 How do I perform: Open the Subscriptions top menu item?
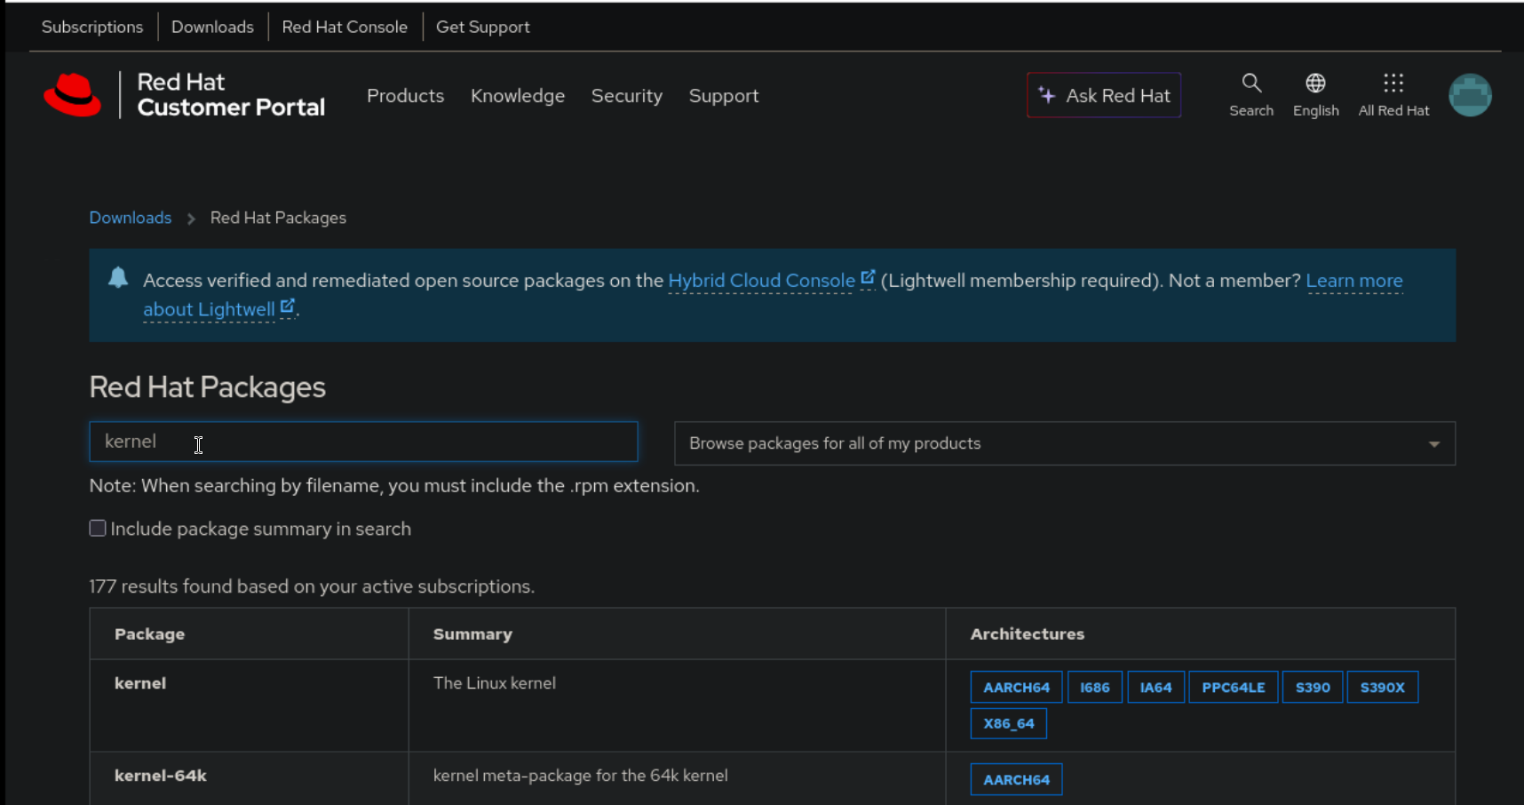(92, 27)
